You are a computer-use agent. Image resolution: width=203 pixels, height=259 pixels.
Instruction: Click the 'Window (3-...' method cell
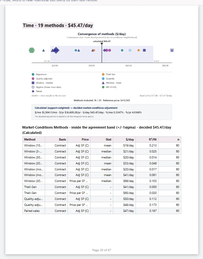[34, 151]
